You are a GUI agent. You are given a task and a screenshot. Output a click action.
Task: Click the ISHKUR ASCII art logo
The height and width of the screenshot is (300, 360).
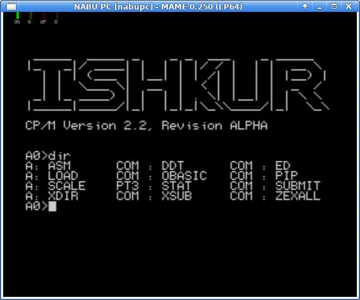click(178, 85)
